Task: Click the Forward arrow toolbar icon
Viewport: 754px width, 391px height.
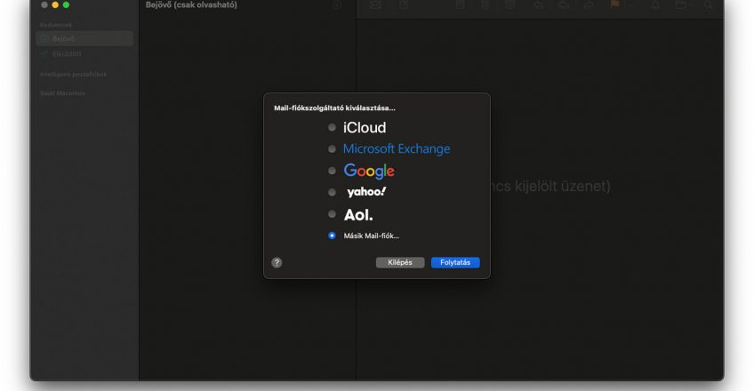Action: coord(589,4)
